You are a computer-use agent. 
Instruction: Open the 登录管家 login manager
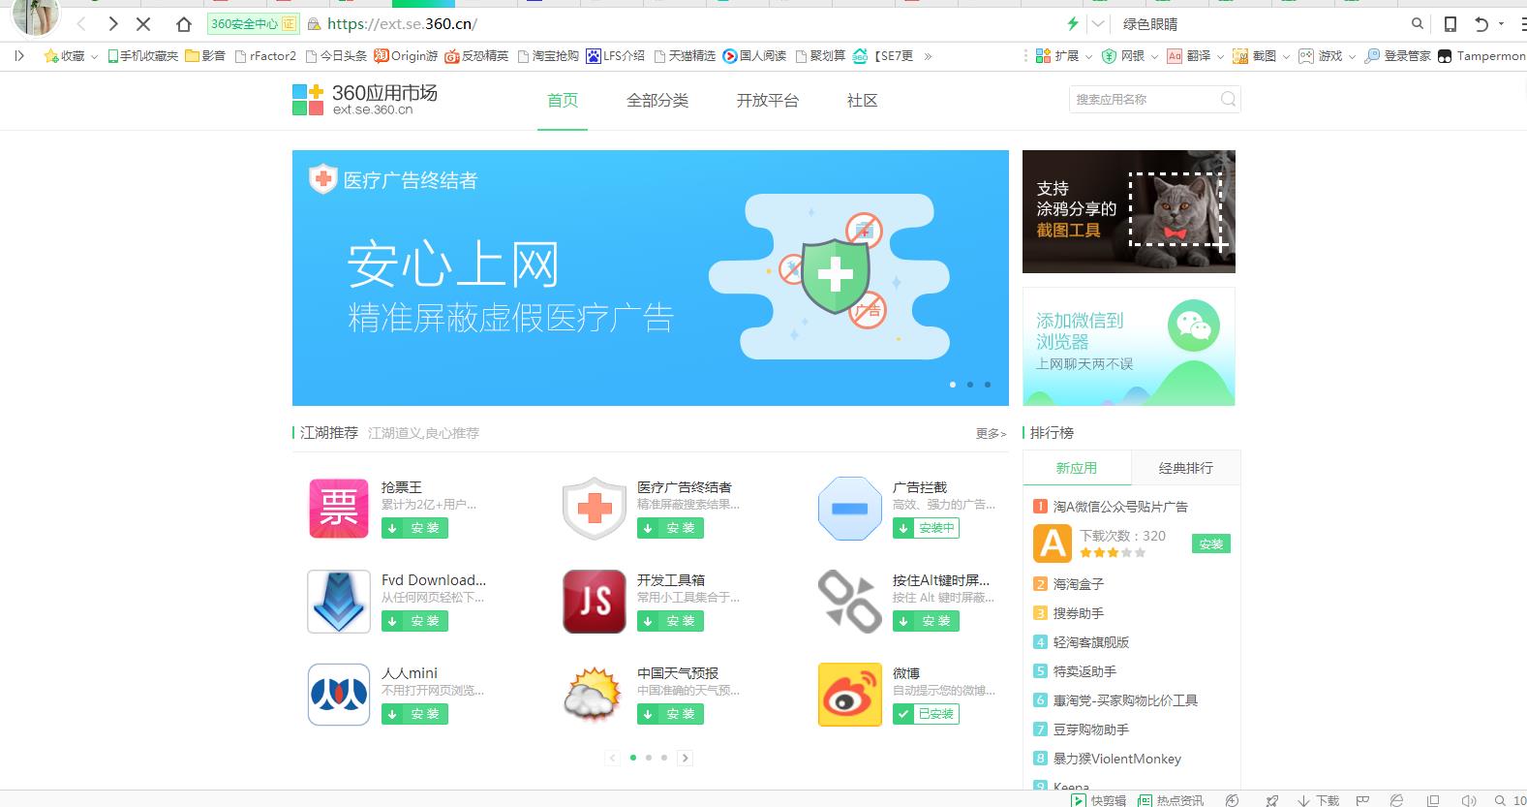click(x=1397, y=56)
